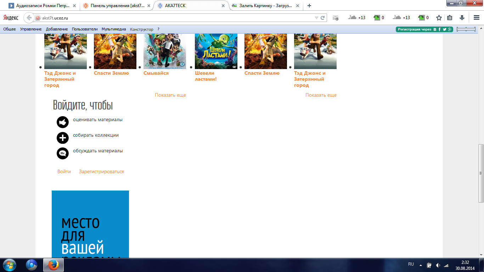Open the Общее admin menu
The image size is (484, 272).
pos(10,29)
